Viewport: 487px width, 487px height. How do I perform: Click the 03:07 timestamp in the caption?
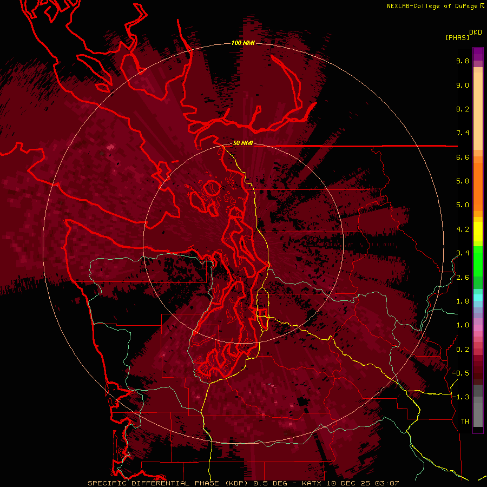[387, 483]
